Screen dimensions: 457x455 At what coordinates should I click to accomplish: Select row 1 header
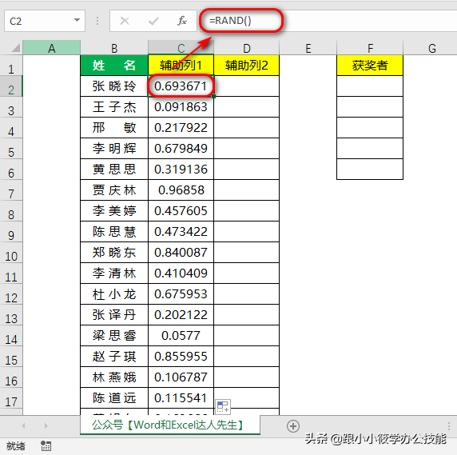pos(11,66)
